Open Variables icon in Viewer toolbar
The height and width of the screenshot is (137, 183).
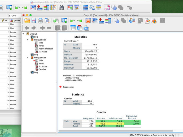(x=108, y=21)
